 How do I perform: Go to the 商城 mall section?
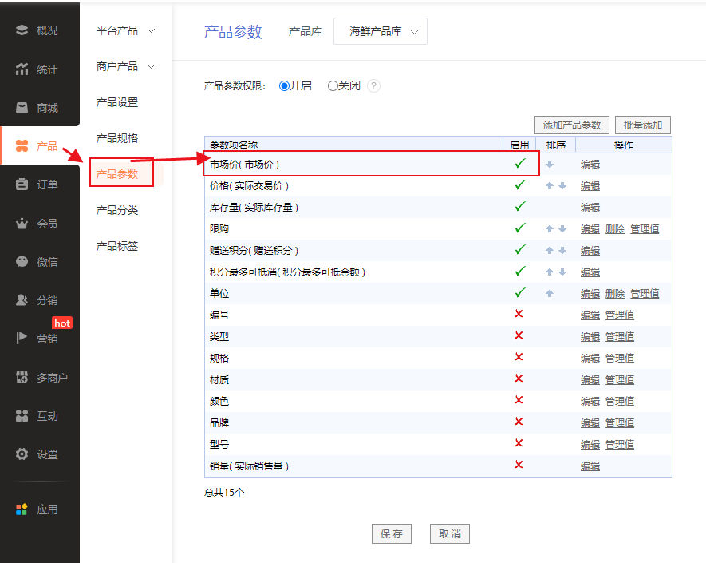[37, 108]
